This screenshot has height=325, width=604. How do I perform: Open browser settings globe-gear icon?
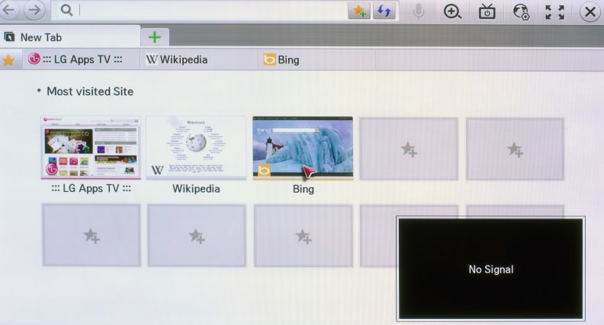pyautogui.click(x=521, y=11)
